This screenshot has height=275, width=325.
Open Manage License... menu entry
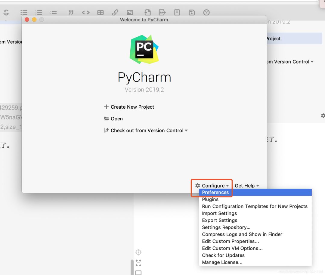(x=255, y=262)
